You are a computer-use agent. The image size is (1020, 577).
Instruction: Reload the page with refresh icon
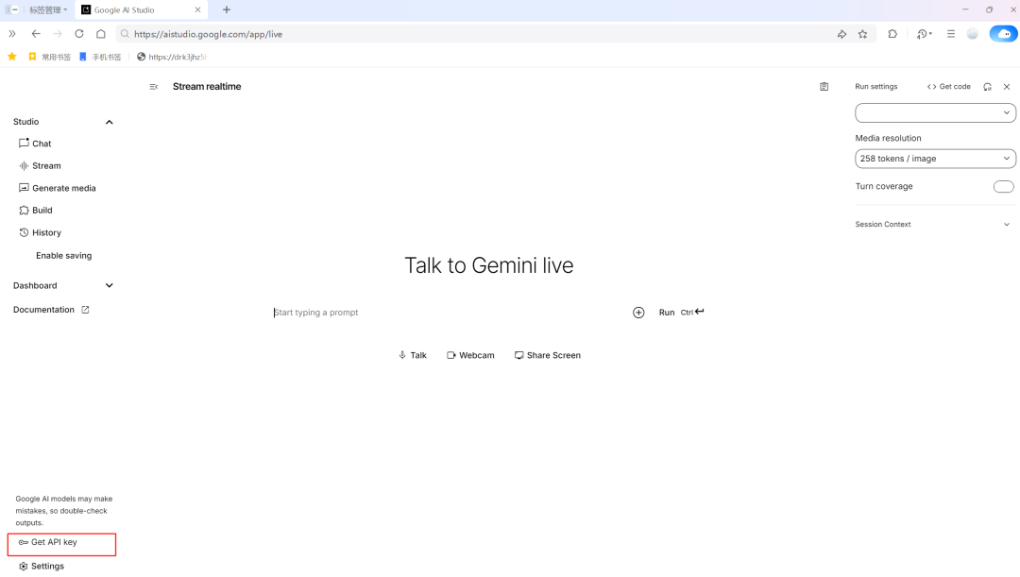[79, 34]
